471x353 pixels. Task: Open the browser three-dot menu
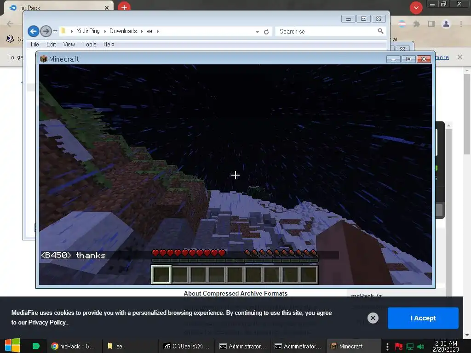pyautogui.click(x=461, y=24)
